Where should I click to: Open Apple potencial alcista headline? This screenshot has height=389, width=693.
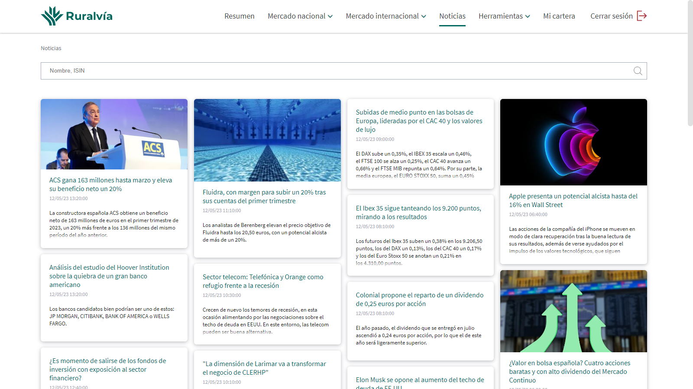pos(573,201)
